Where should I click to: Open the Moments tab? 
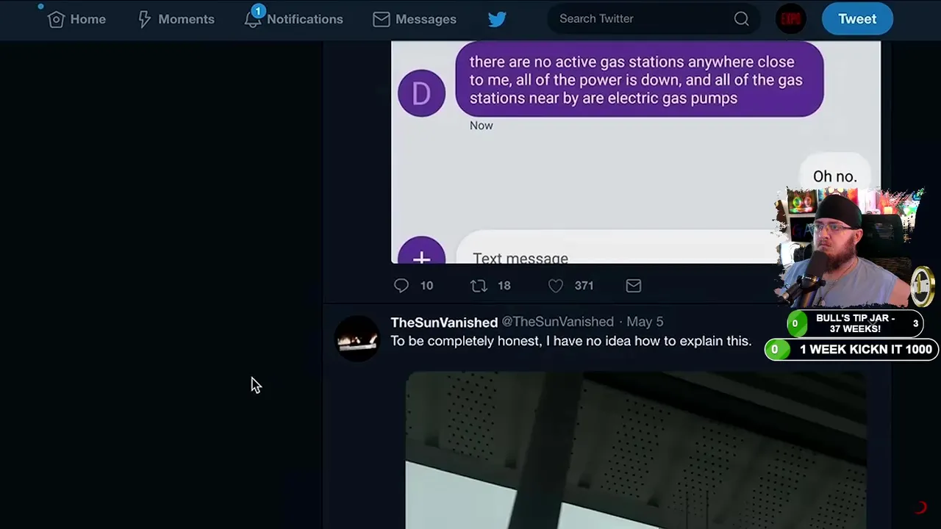point(176,19)
